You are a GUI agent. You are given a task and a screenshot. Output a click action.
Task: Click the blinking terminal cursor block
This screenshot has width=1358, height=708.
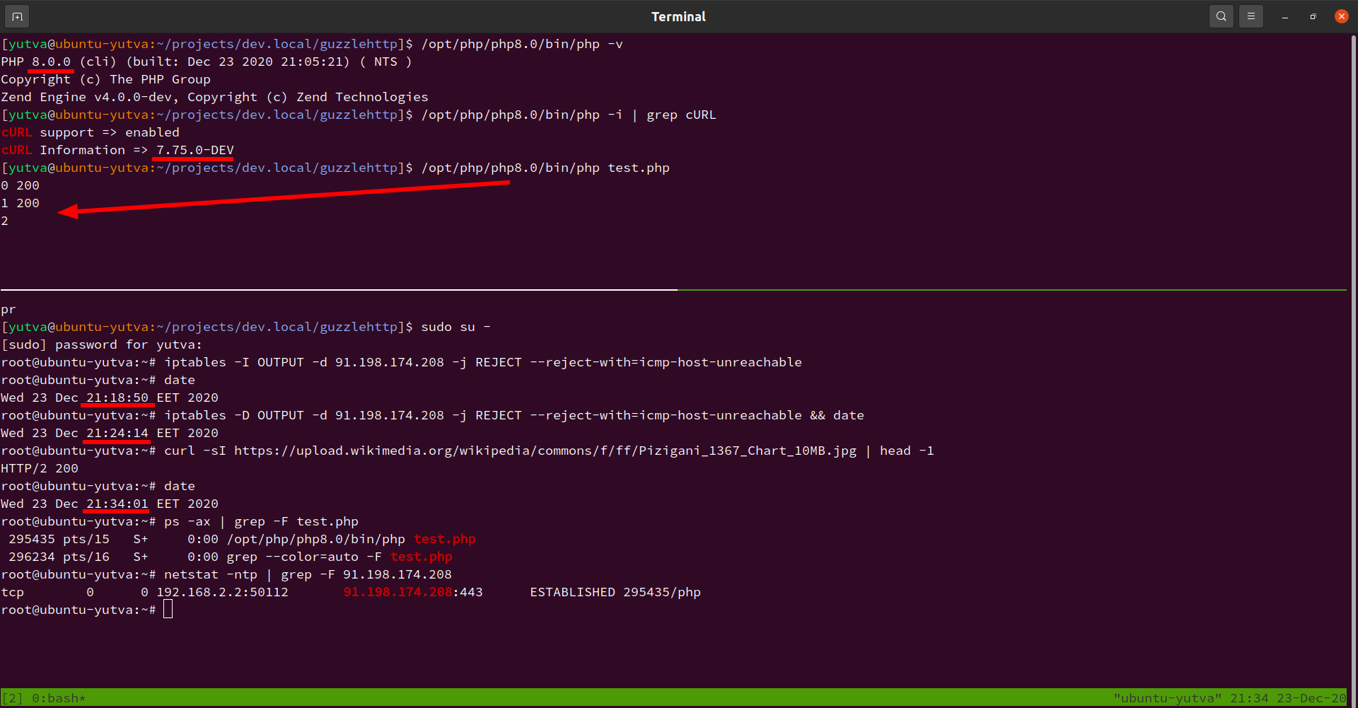pos(168,608)
